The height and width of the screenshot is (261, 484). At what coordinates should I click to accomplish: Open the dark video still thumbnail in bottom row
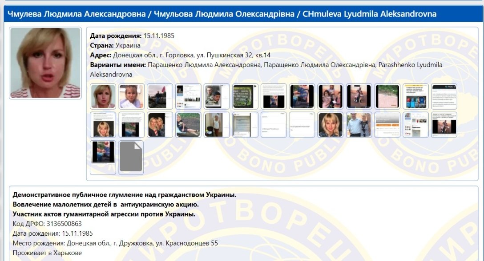pyautogui.click(x=102, y=155)
